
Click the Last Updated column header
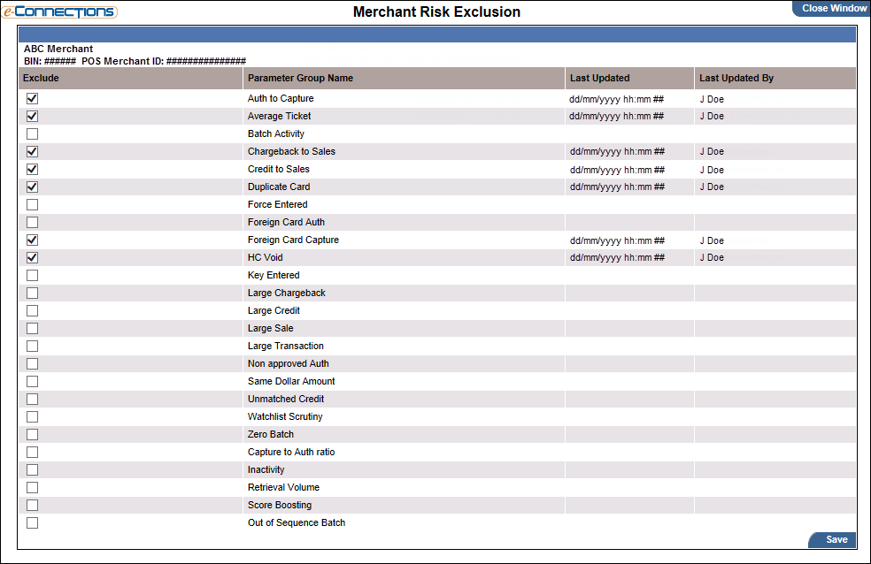599,78
